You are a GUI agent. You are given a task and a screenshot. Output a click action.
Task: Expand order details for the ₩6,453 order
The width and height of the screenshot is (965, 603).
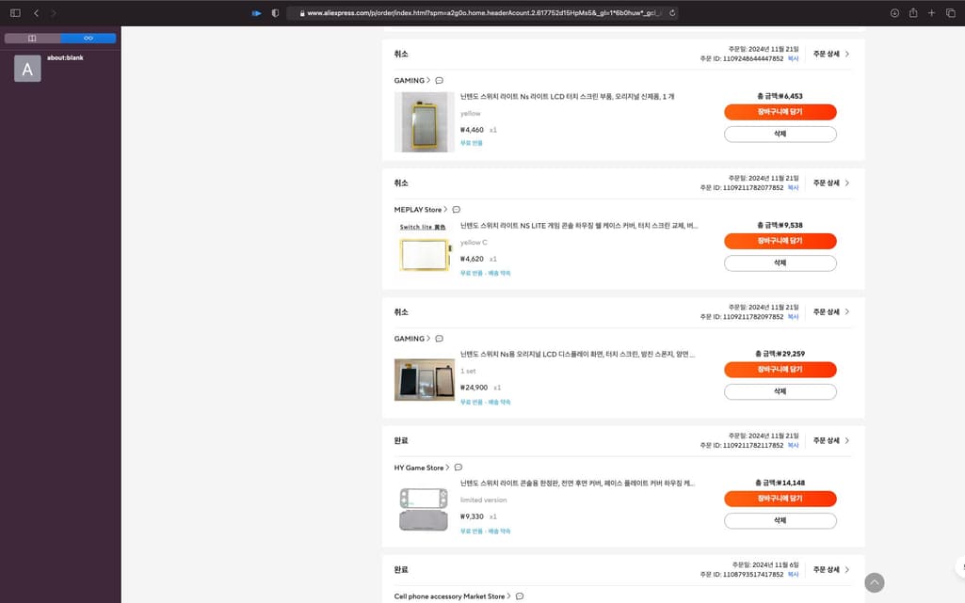(x=831, y=54)
